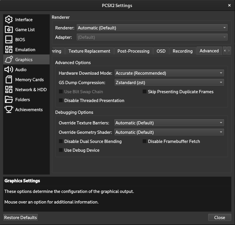Expand the Override Texture Barriers dropdown
The height and width of the screenshot is (225, 235).
point(169,123)
